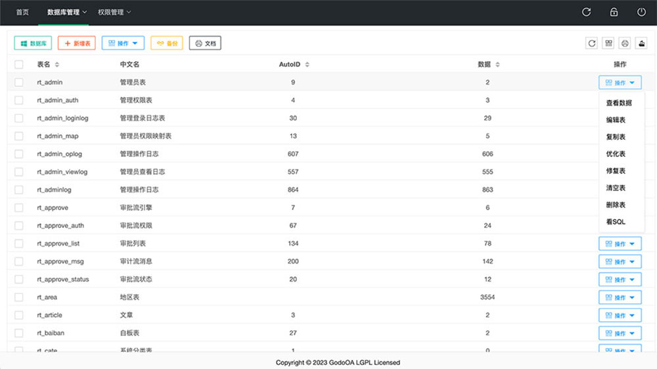Open 操作 dropdown for rt_approve_list row
The height and width of the screenshot is (369, 657).
tap(620, 244)
